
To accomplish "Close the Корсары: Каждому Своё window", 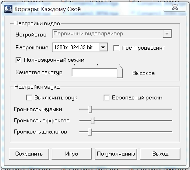I will (175, 7).
